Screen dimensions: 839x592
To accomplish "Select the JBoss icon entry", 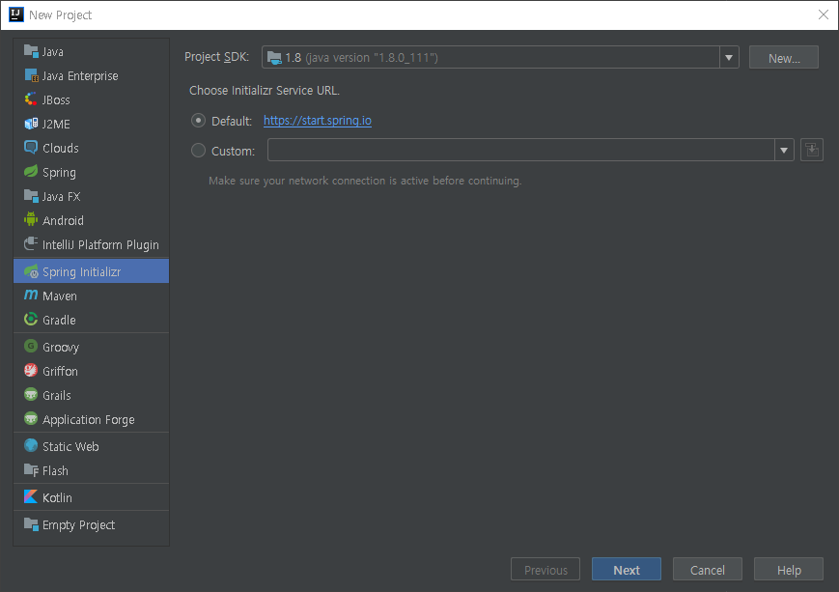I will [x=31, y=99].
